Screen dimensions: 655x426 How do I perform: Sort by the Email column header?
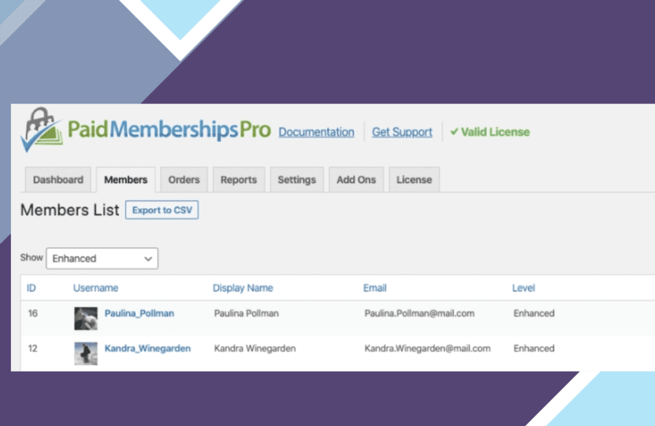[375, 288]
